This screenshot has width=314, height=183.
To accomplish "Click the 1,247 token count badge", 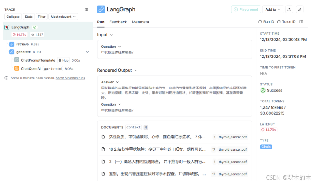I will pos(37,34).
